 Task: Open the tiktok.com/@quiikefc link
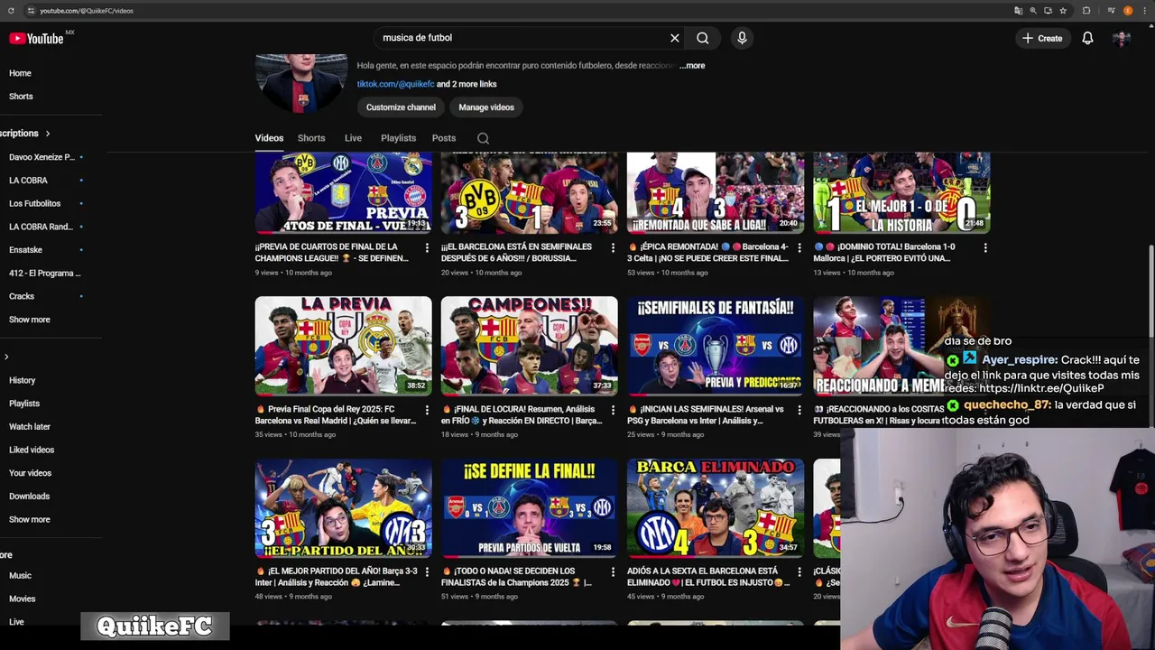(x=395, y=84)
